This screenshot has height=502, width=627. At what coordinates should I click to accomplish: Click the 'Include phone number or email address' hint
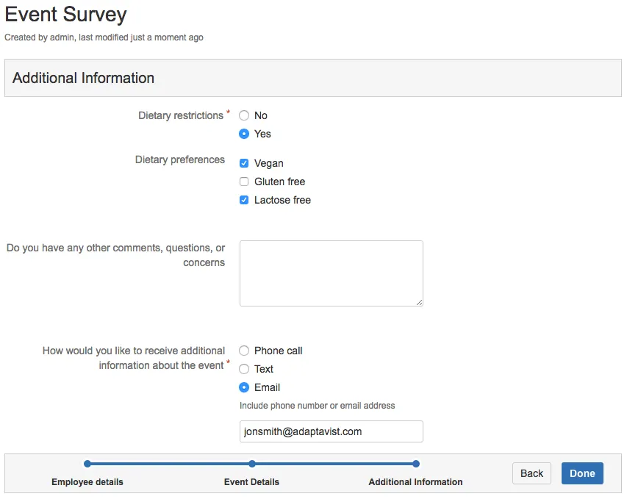point(317,406)
